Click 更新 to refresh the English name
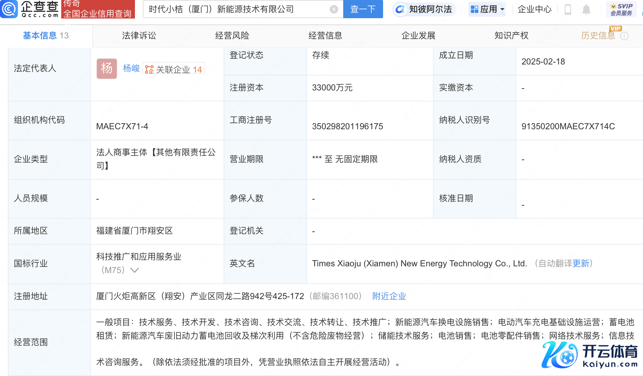Viewport: 643px width, 376px height. (x=581, y=263)
